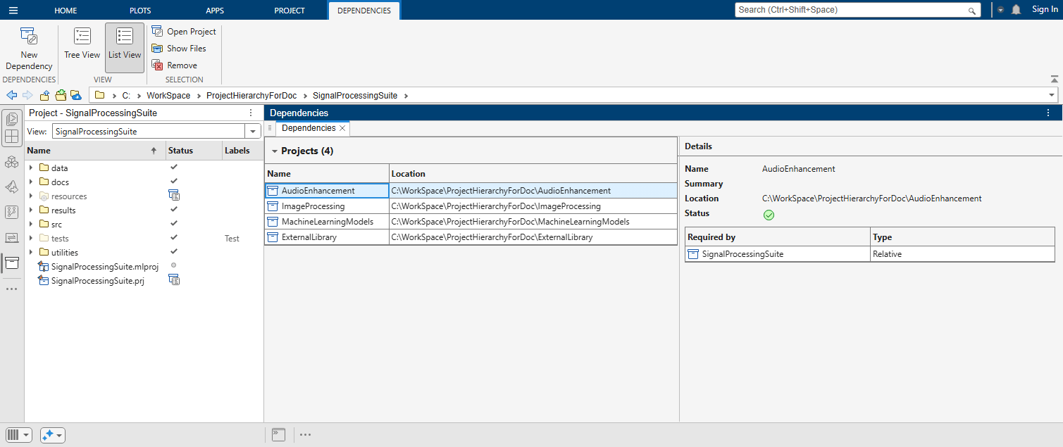Expand the tests folder
The image size is (1063, 447).
point(31,239)
